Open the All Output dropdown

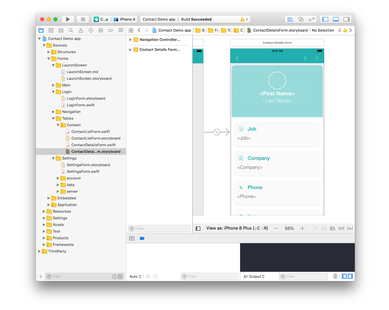[x=254, y=276]
